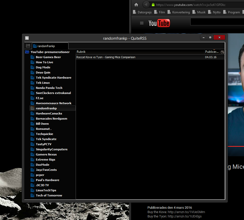Select the DazMode feed
Viewport: 244px width, 220px height.
(43, 165)
